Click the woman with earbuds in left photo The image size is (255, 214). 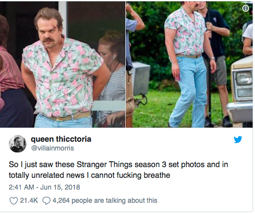(111, 78)
